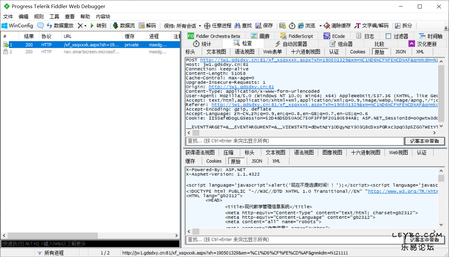Image resolution: width=449 pixels, height=257 pixels.
Task: Click 转到 go button in toolbar
Action: [98, 25]
